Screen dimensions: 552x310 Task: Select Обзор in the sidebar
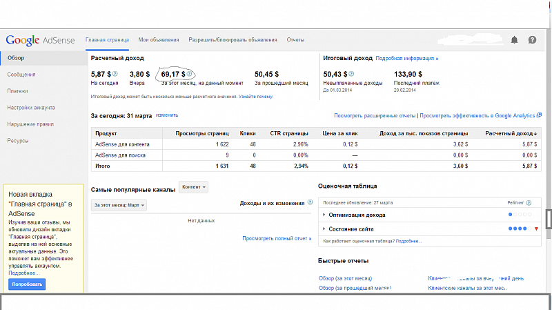(x=43, y=58)
